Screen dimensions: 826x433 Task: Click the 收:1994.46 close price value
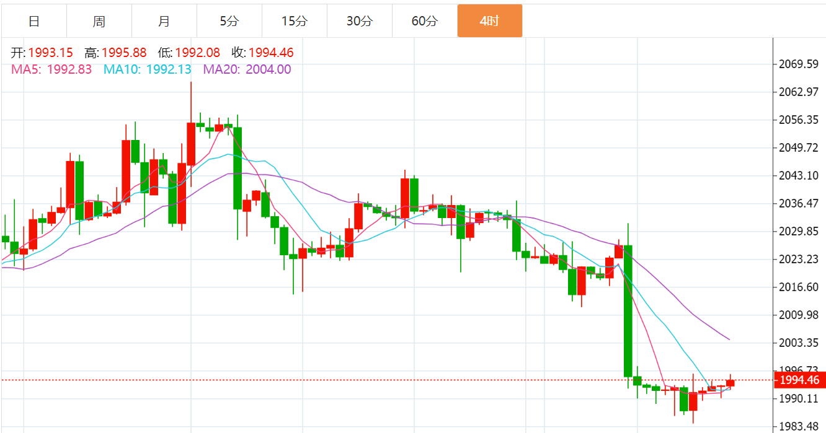[262, 53]
